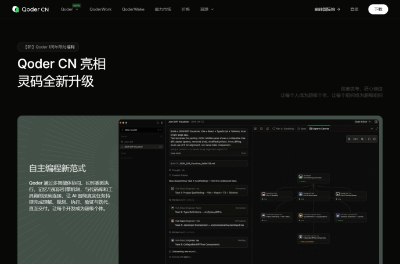The width and height of the screenshot is (400, 264).
Task: Click the 登录 login link
Action: pyautogui.click(x=354, y=9)
